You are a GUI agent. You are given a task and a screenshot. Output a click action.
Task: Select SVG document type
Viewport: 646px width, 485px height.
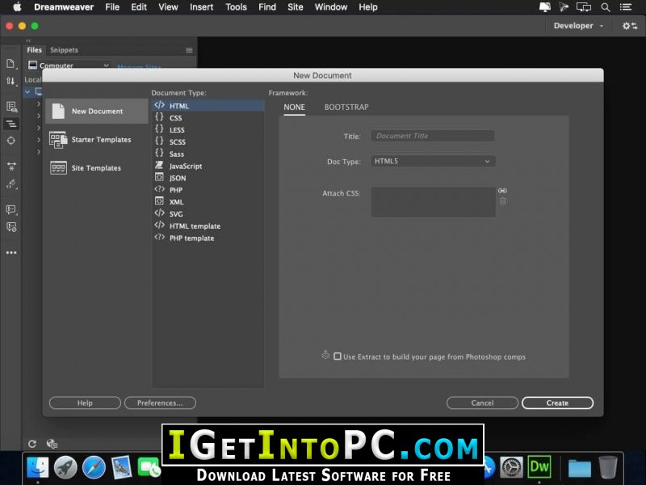pos(208,213)
